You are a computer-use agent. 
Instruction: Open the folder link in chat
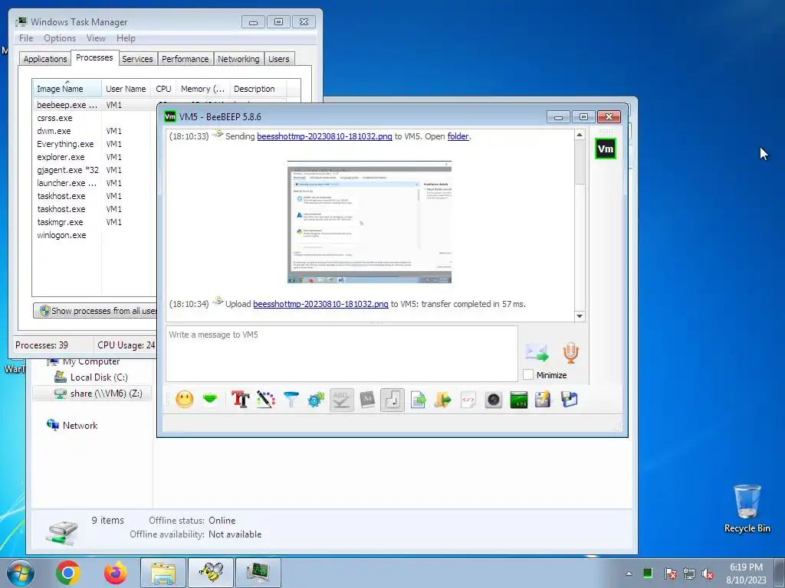(x=458, y=136)
